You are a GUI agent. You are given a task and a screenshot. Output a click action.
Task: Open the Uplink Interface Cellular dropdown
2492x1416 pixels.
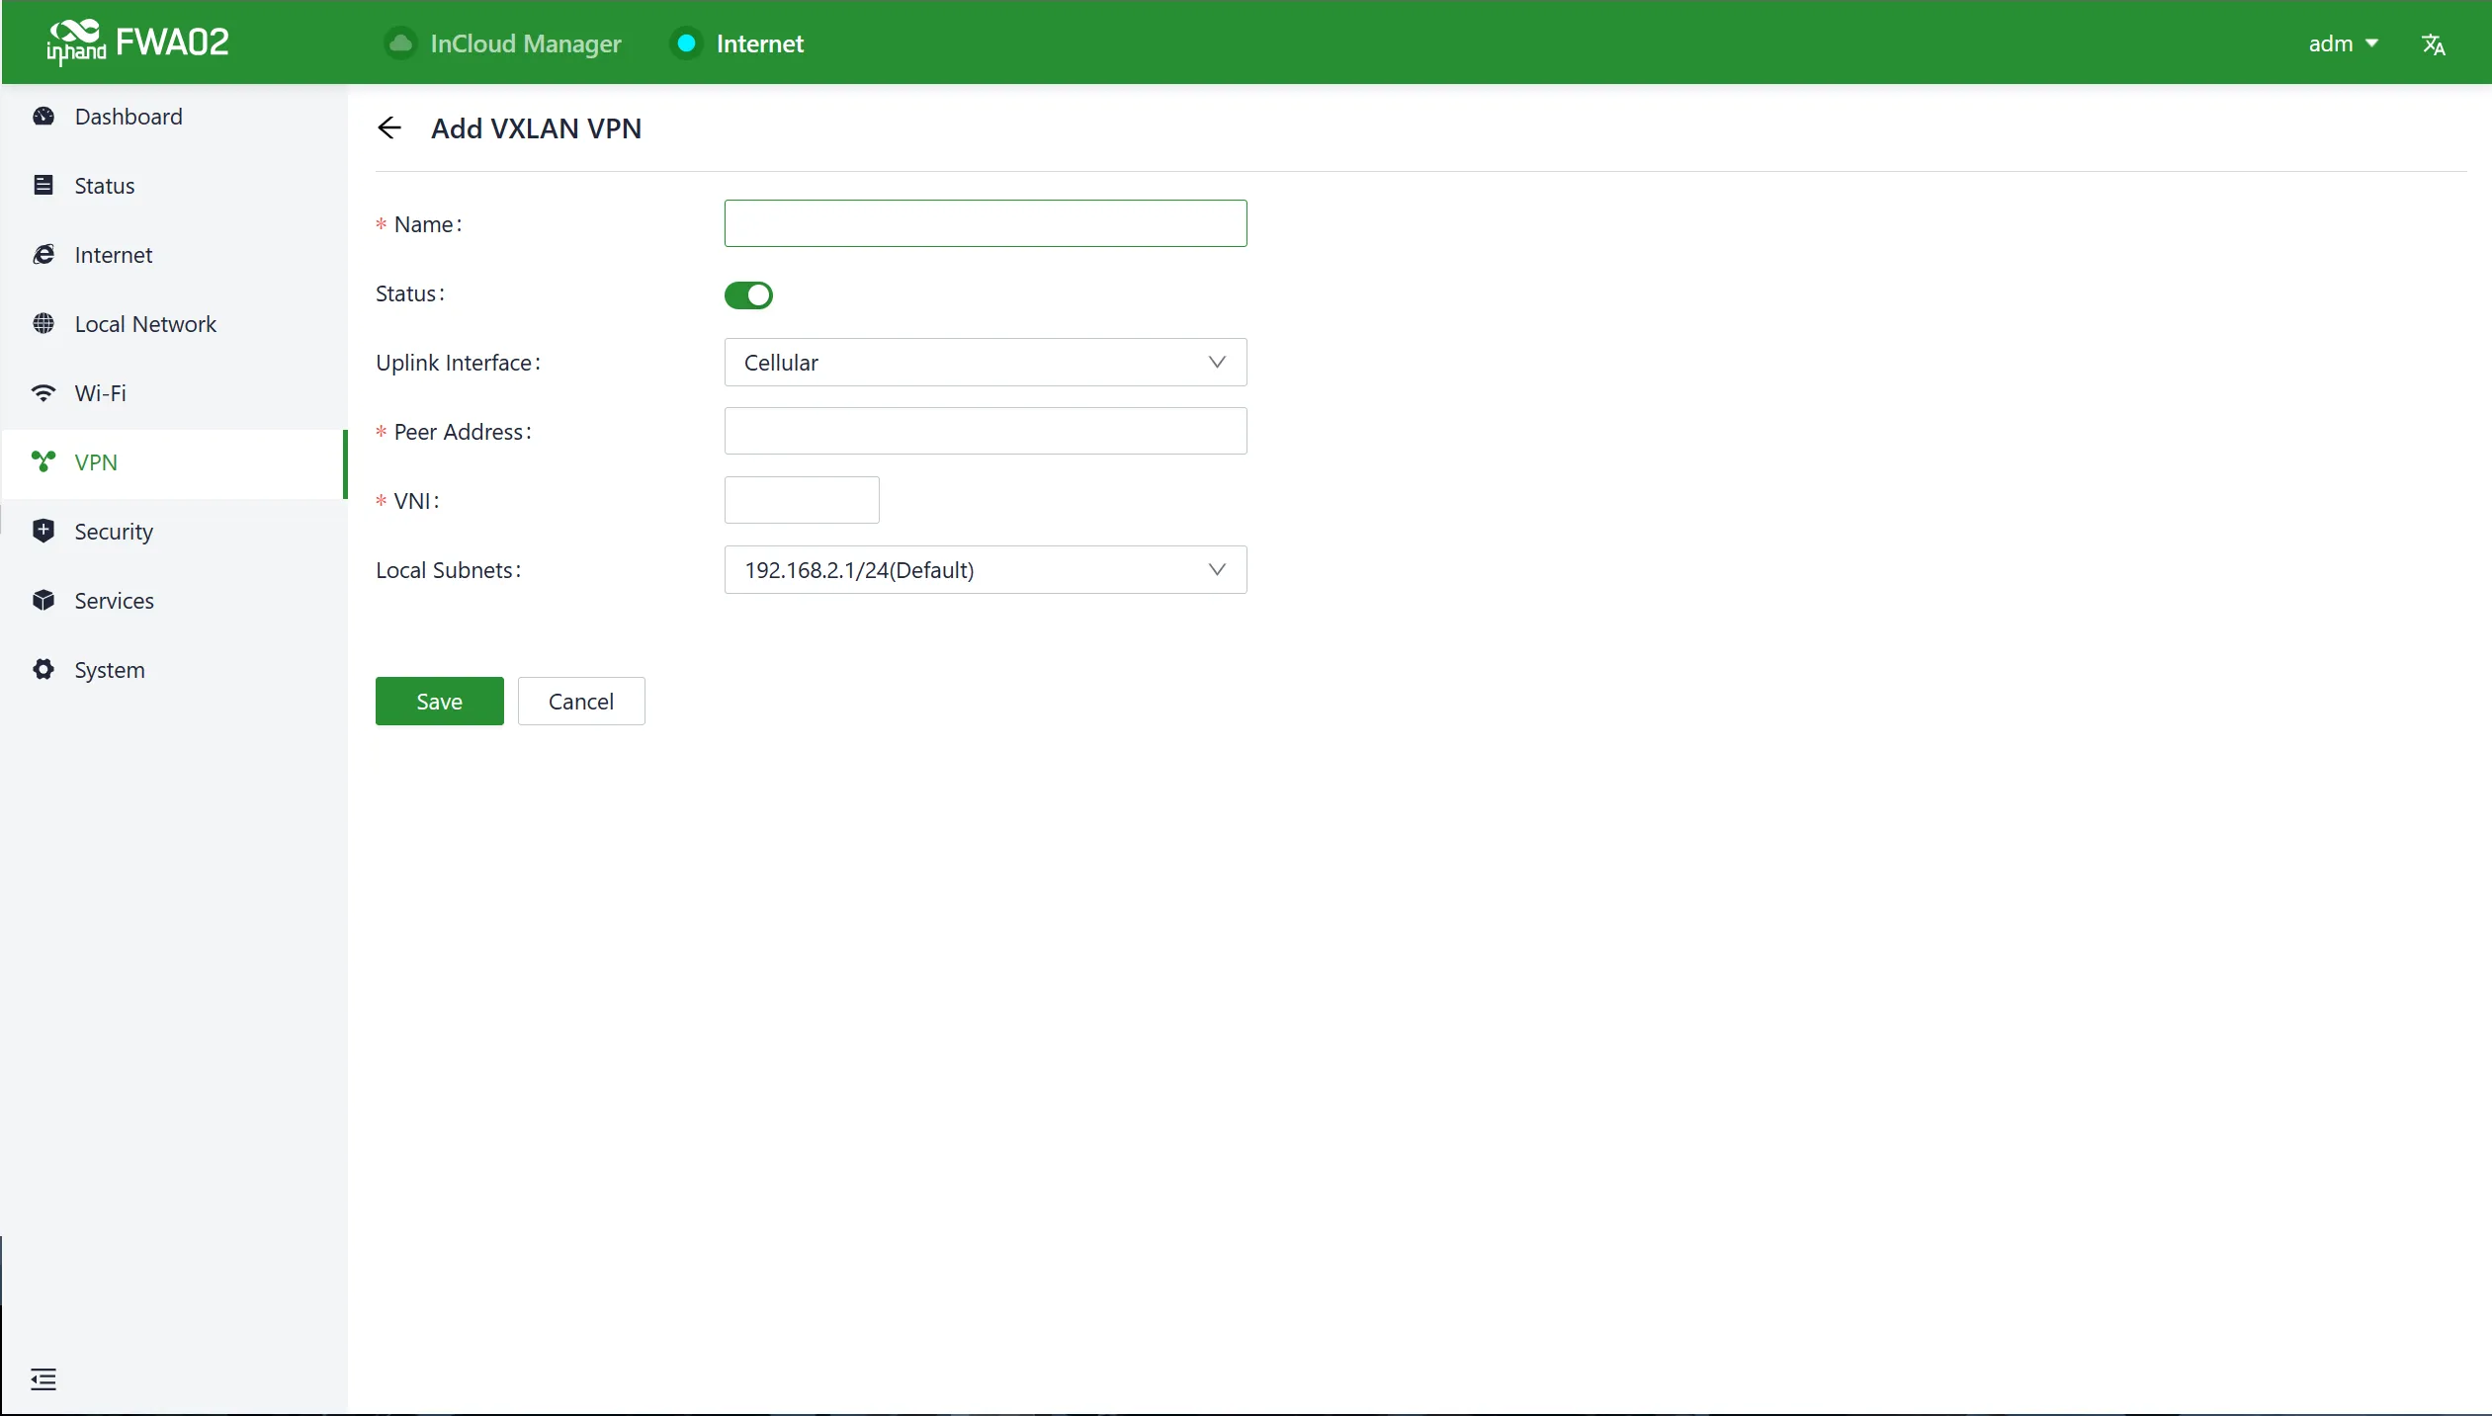[986, 362]
